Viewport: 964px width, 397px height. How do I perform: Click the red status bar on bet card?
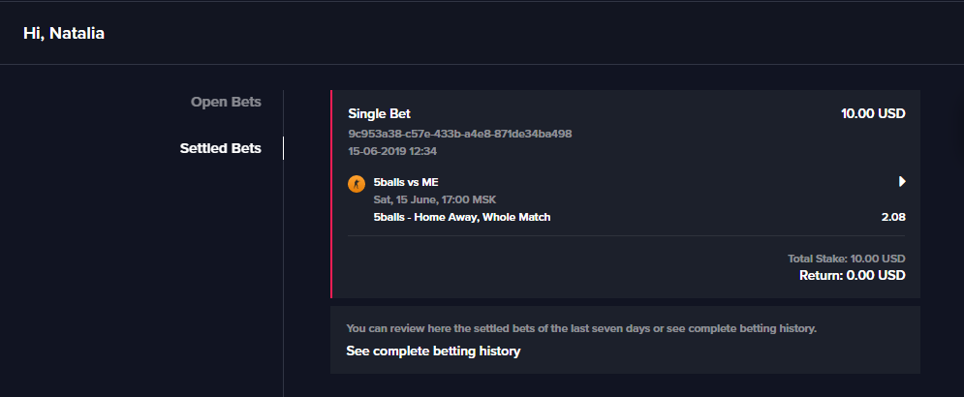click(331, 194)
